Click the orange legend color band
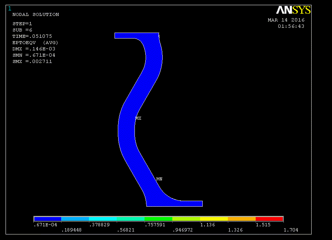 pyautogui.click(x=242, y=219)
